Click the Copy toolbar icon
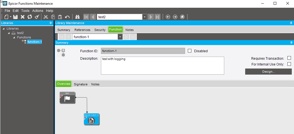Image resolution: width=294 pixels, height=134 pixels. tap(53, 17)
